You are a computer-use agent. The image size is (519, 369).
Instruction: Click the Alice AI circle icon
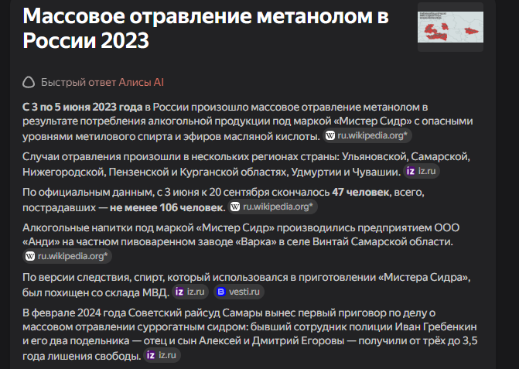point(29,83)
